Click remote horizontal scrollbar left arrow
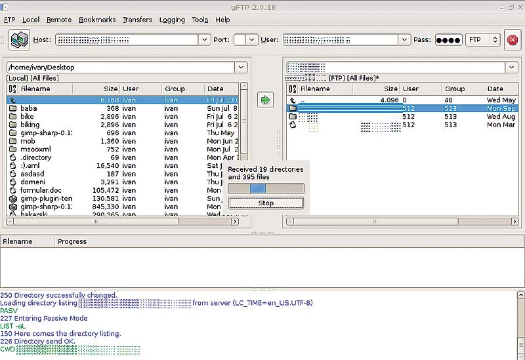525x360 pixels. tap(290, 221)
